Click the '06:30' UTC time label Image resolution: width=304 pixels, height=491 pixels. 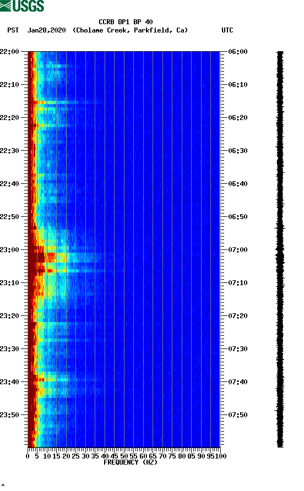click(238, 151)
